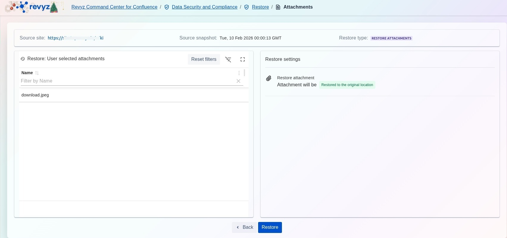Click the blue Restore button

[270, 227]
